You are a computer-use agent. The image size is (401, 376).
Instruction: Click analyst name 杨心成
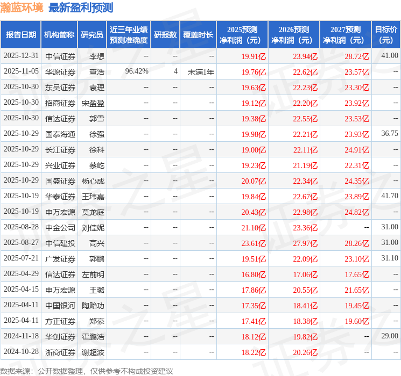(x=93, y=181)
